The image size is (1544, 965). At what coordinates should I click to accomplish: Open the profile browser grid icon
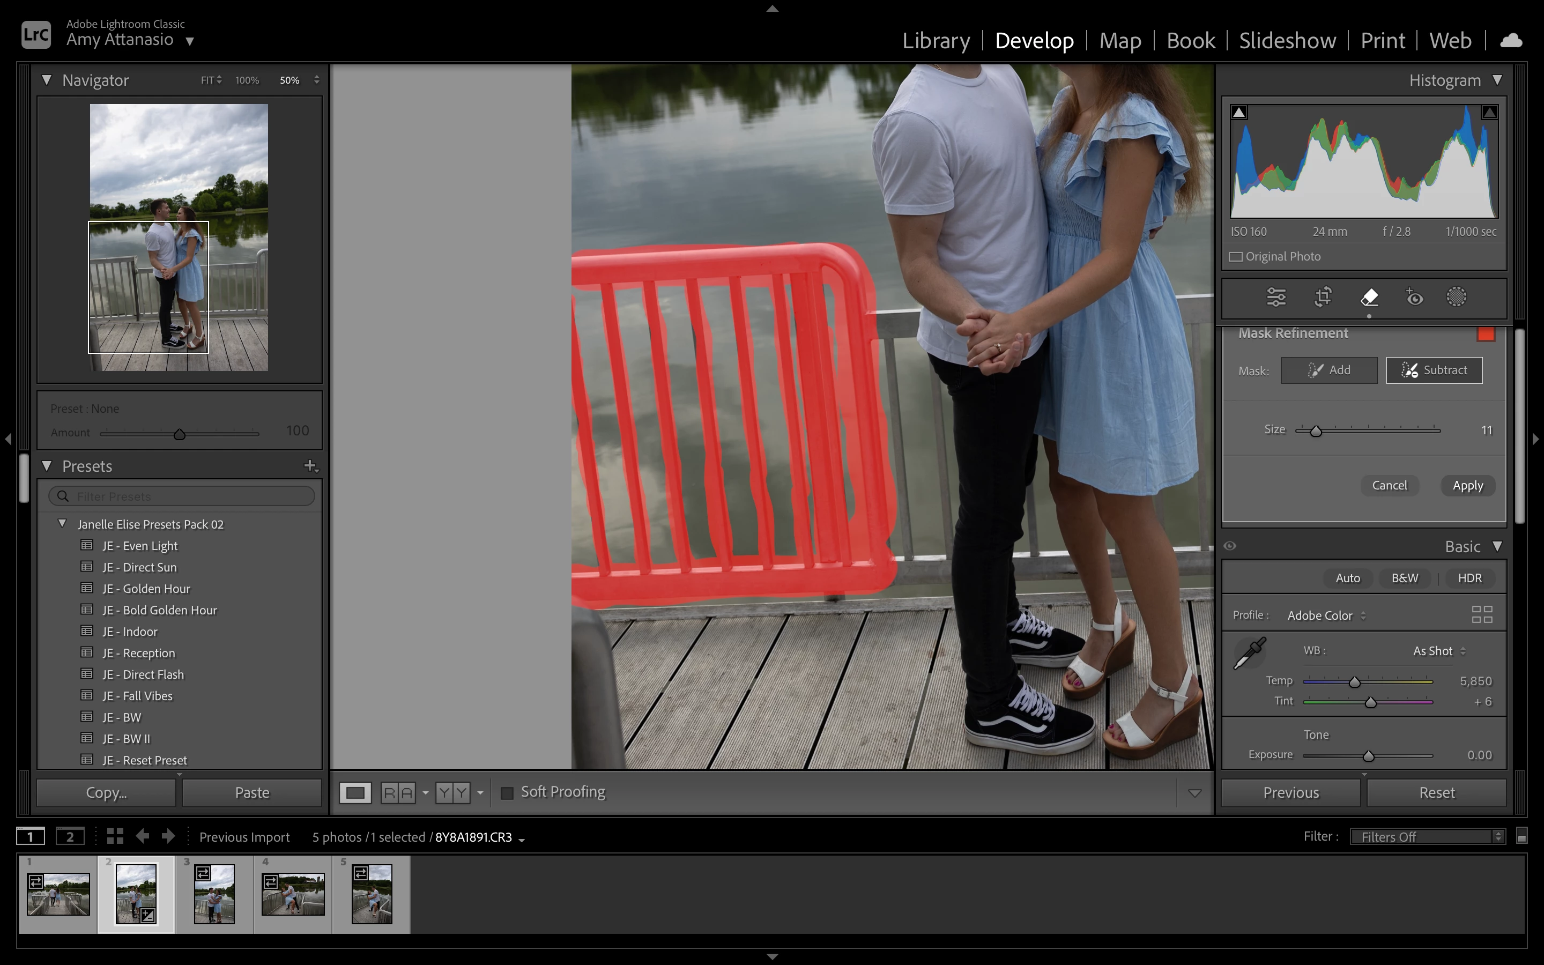[x=1481, y=614]
